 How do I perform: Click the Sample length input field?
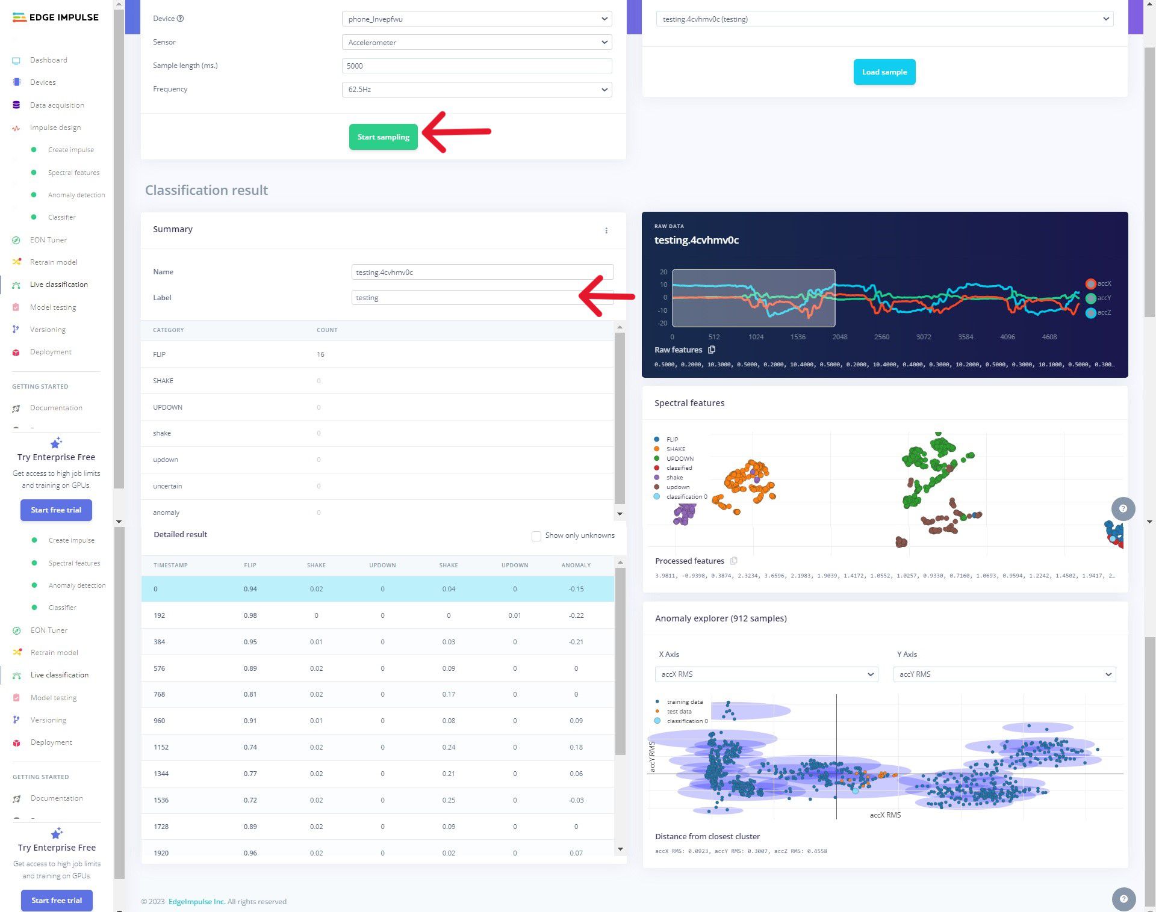coord(476,66)
